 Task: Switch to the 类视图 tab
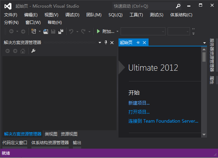coord(51,134)
